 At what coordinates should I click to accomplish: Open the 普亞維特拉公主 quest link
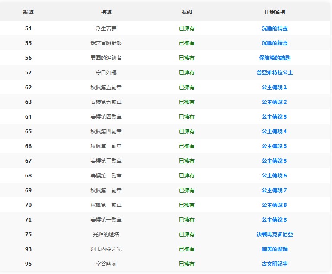tap(275, 73)
